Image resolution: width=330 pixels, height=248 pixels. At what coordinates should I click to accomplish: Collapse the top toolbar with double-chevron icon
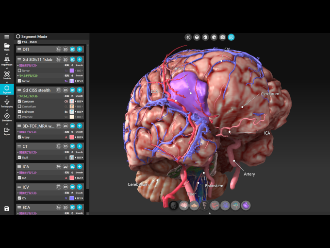pyautogui.click(x=188, y=37)
